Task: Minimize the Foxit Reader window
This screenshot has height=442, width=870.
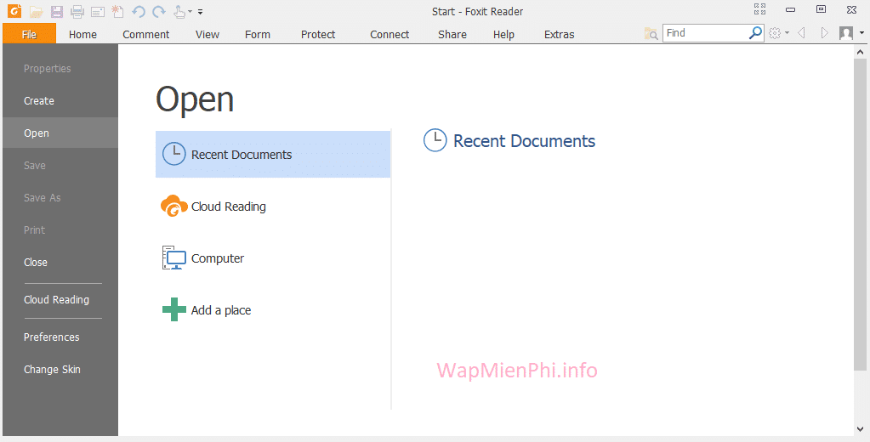Action: (x=791, y=9)
